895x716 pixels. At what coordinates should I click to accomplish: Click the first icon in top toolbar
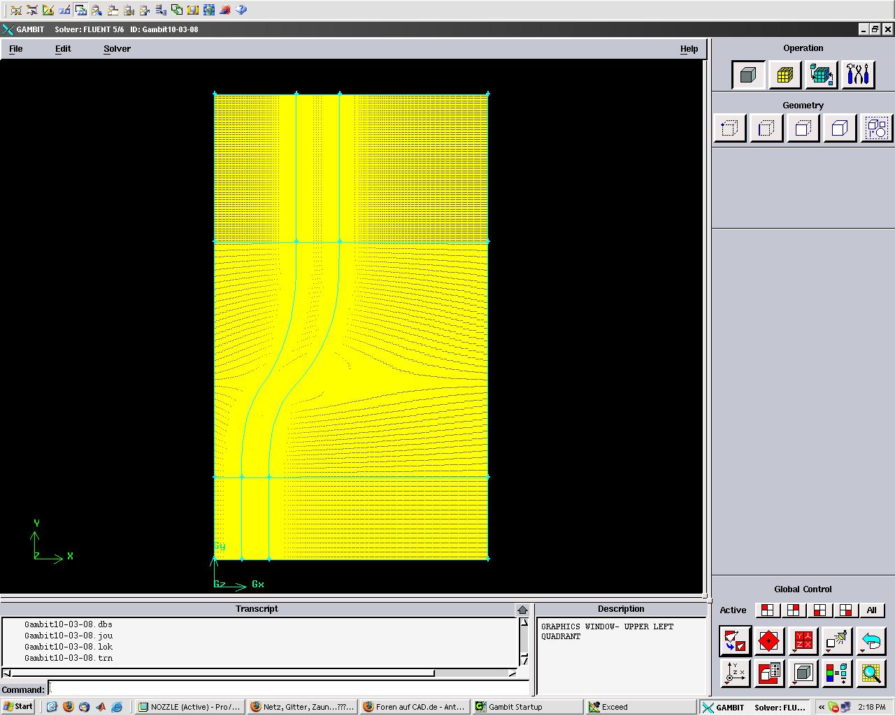(16, 10)
